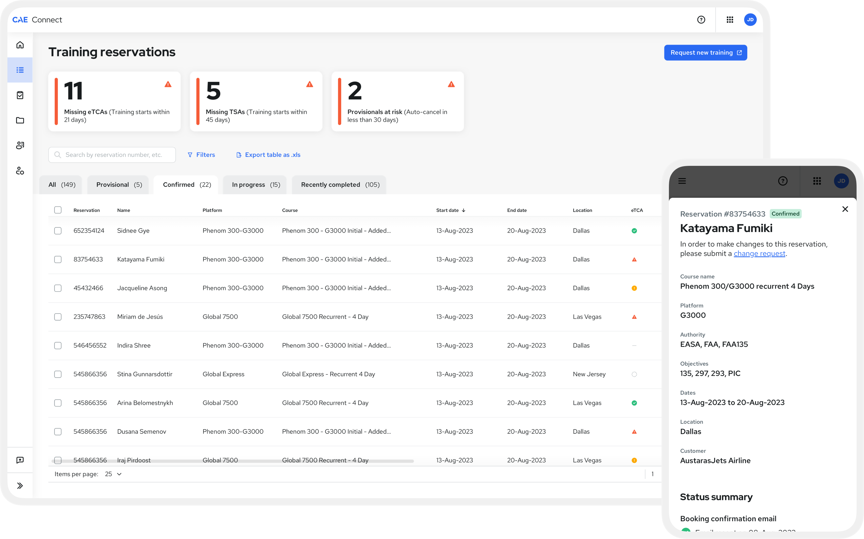Toggle the select-all checkbox in table header
Viewport: 864px width, 539px height.
pos(58,210)
